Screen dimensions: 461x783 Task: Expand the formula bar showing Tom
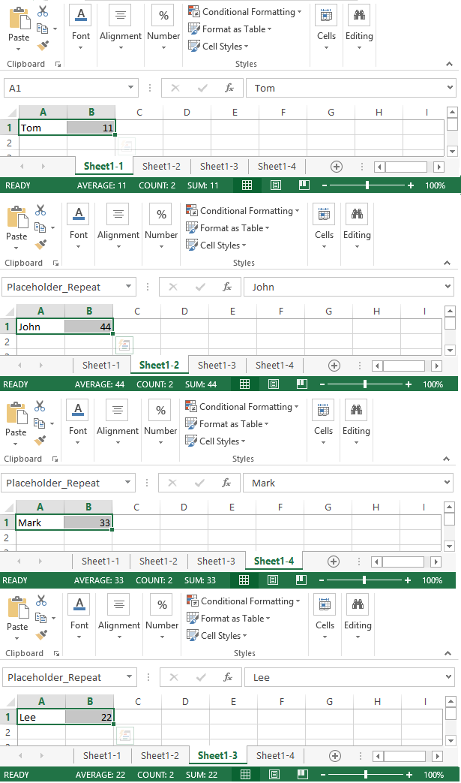(450, 87)
